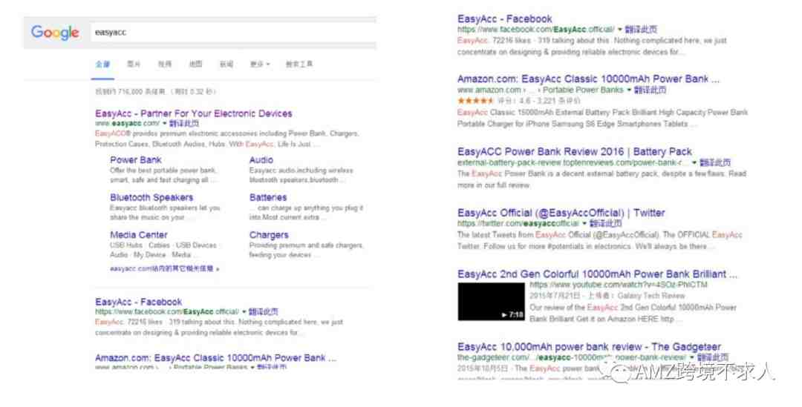
Task: Click the Google logo
Action: pos(55,33)
